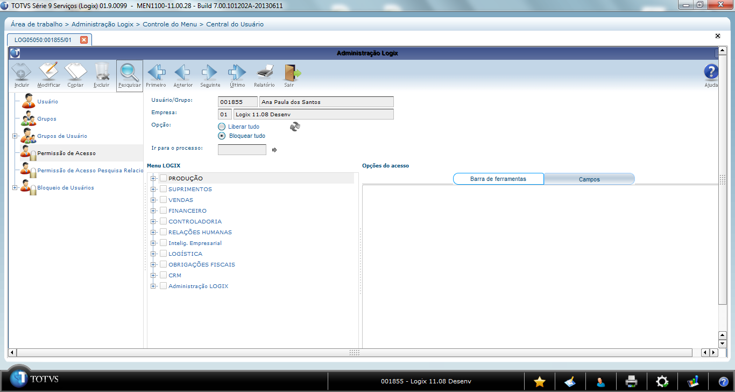Select Permissão de Acesso sidebar item
Image resolution: width=735 pixels, height=392 pixels.
[66, 153]
